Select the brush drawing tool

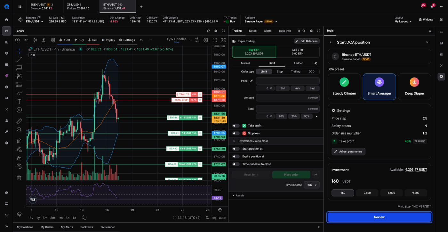19,93
